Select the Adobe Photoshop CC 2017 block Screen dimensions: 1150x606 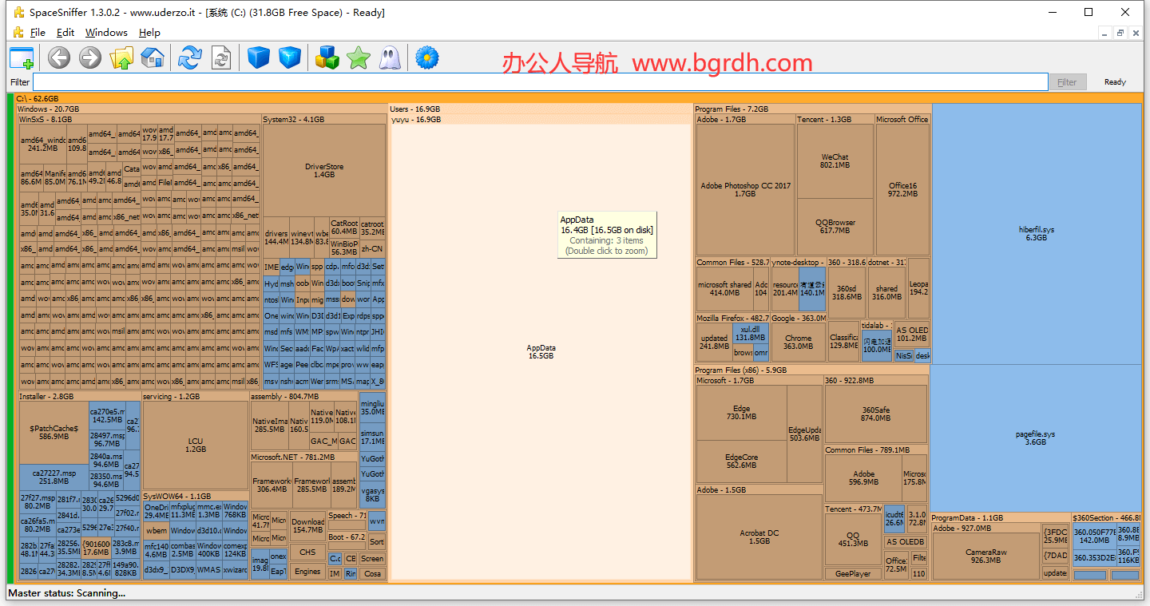[x=745, y=189]
